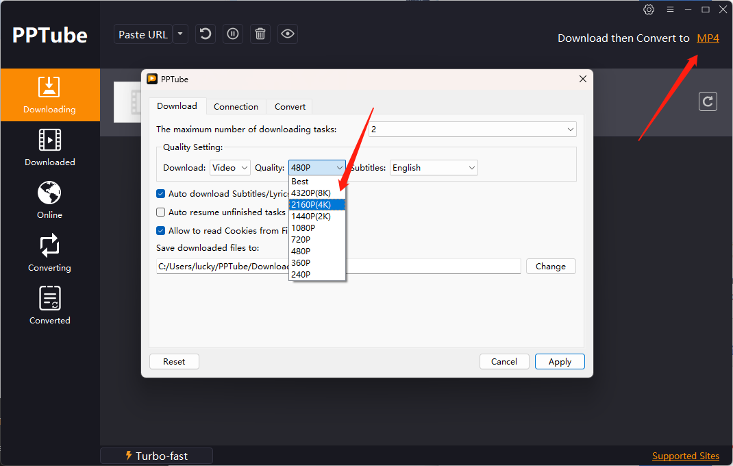Viewport: 733px width, 466px height.
Task: Open maximum downloading tasks dropdown
Action: (472, 130)
